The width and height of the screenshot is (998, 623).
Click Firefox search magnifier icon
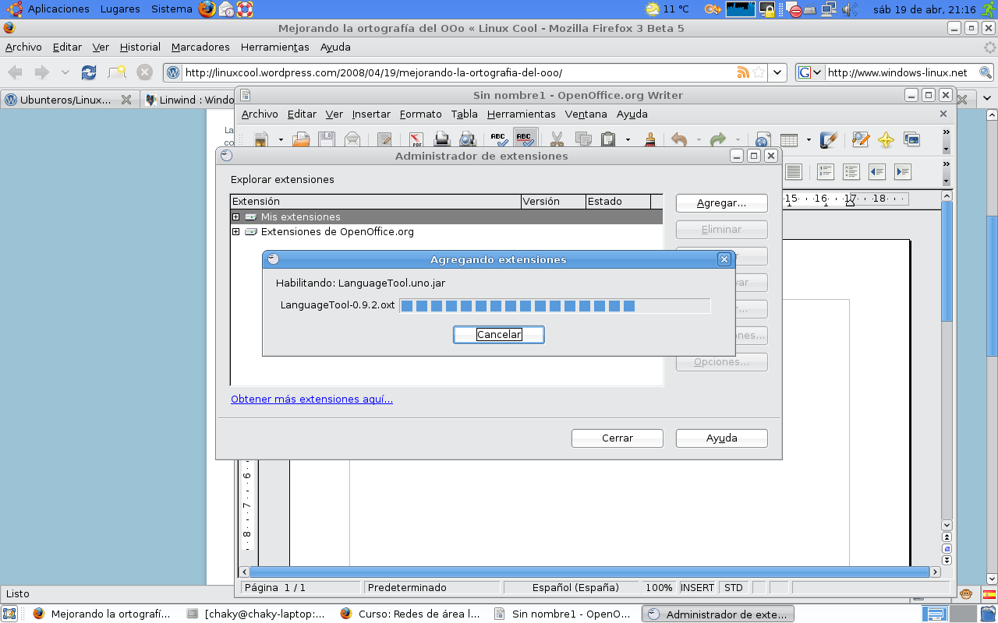pyautogui.click(x=986, y=72)
